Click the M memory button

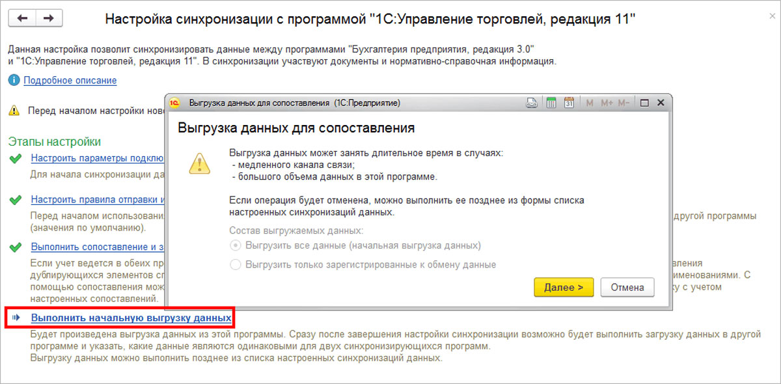pos(590,103)
